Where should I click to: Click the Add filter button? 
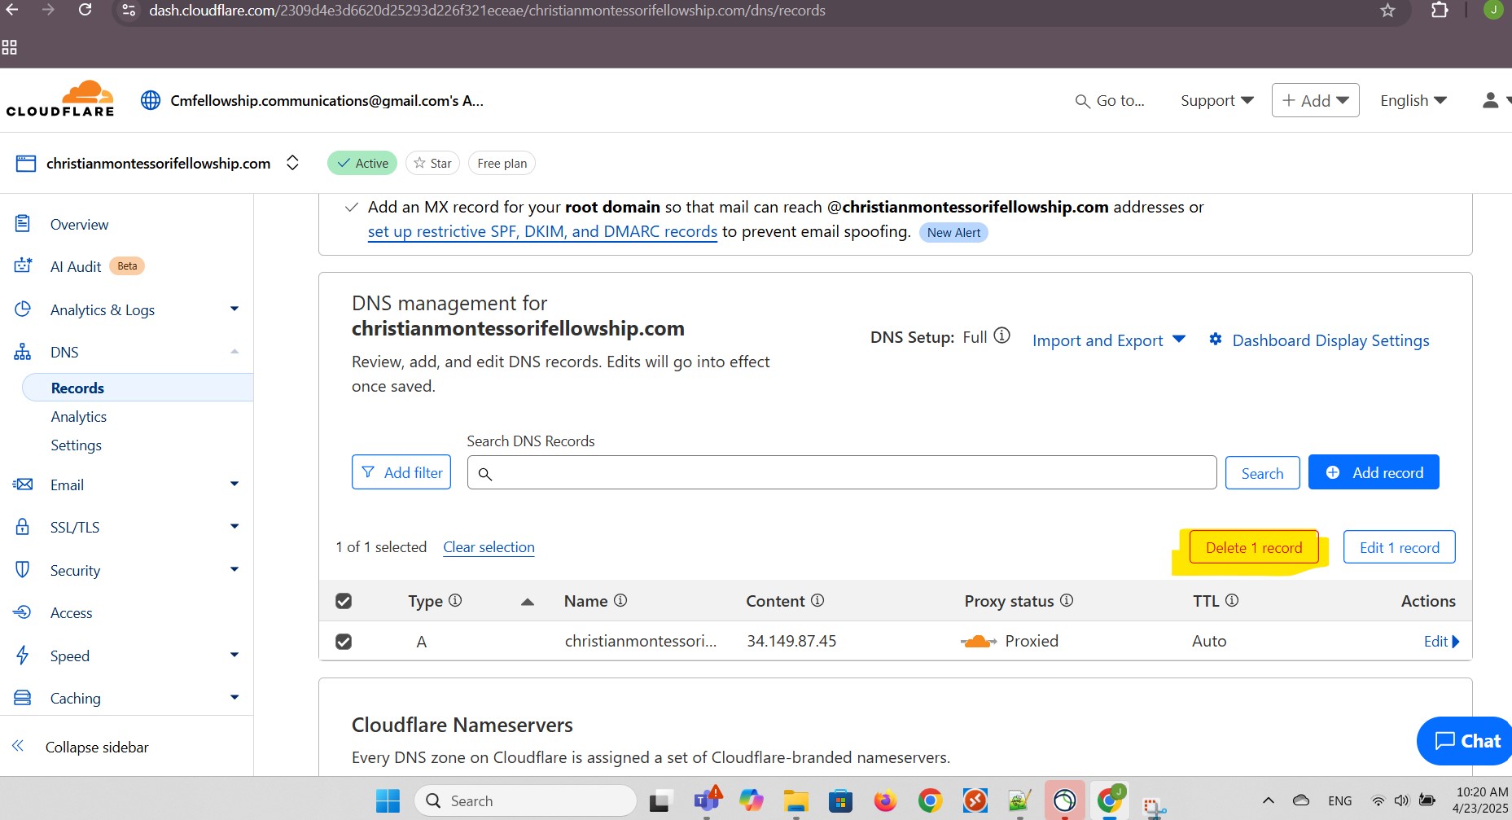pos(401,472)
